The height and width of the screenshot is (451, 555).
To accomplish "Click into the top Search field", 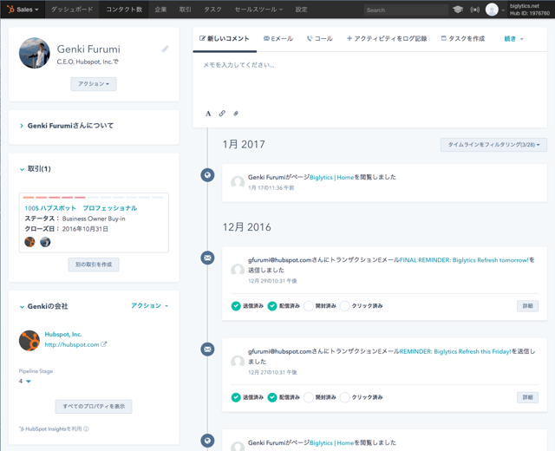I will point(404,10).
